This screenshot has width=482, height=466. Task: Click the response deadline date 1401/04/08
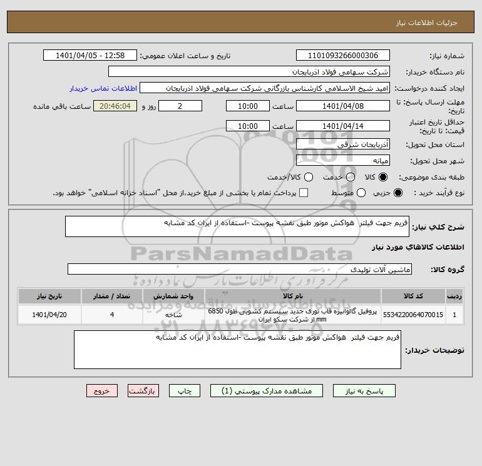(343, 106)
